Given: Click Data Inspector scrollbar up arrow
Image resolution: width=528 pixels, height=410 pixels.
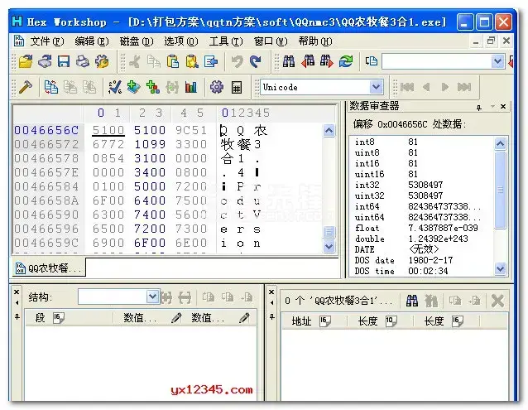Looking at the screenshot, I should click(501, 144).
